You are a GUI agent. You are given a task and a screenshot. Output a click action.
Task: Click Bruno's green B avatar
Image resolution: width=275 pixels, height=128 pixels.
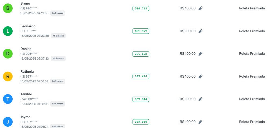tap(8, 9)
